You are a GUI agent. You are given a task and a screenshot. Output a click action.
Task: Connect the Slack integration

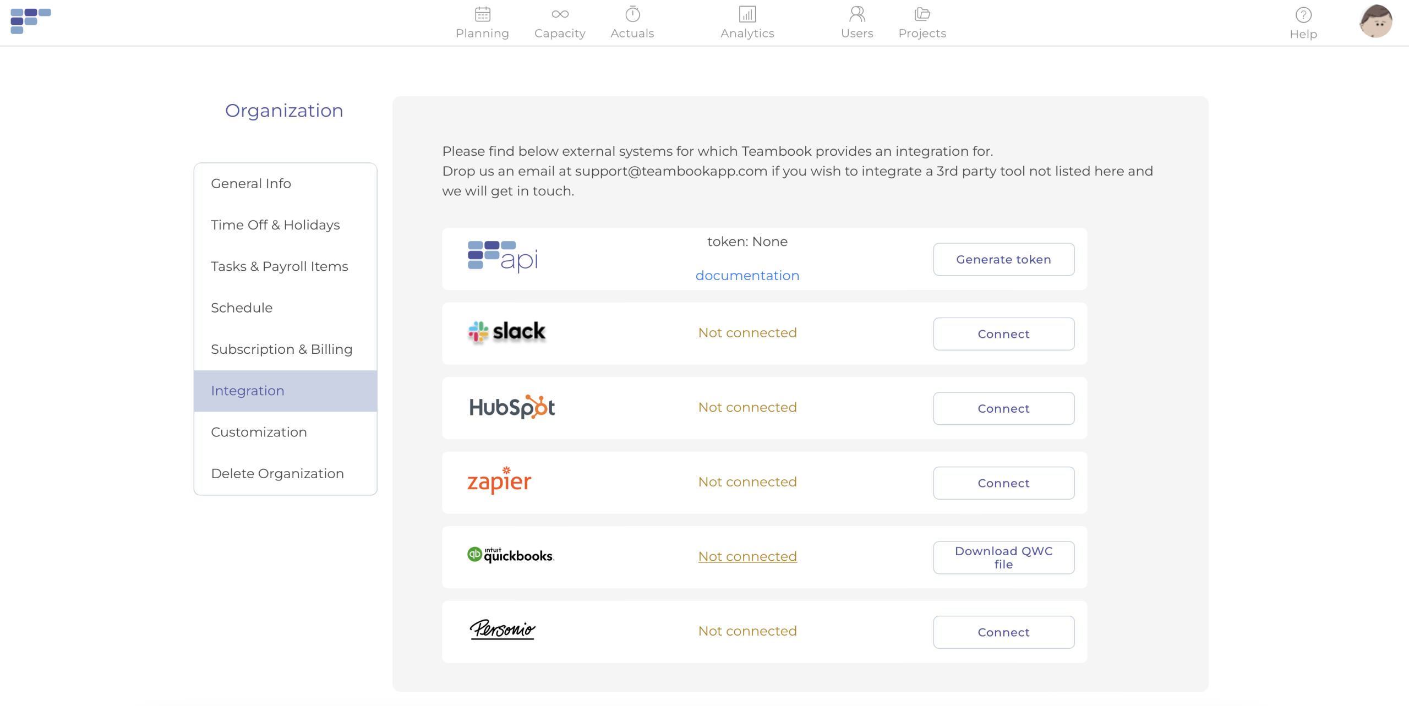point(1003,334)
